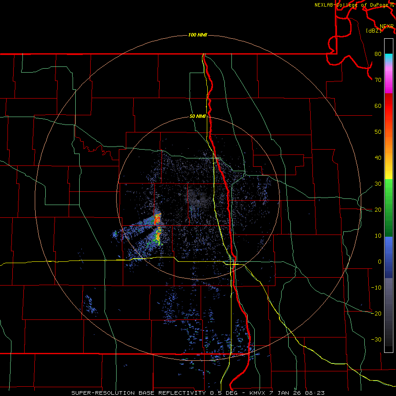Click the -10 value on the dBZ scale
Viewport: 396px width, 396px height.
(376, 288)
